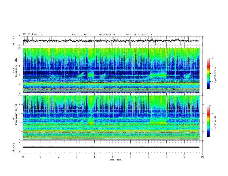Click the "-3" label on ch.1 colorbar

pos(212,58)
